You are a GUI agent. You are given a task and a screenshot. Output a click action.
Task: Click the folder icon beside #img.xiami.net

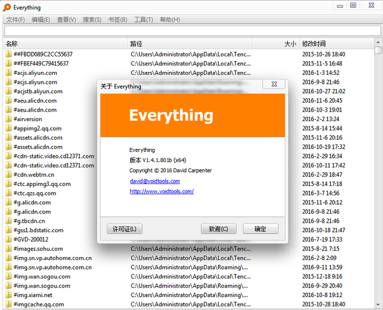[8, 295]
